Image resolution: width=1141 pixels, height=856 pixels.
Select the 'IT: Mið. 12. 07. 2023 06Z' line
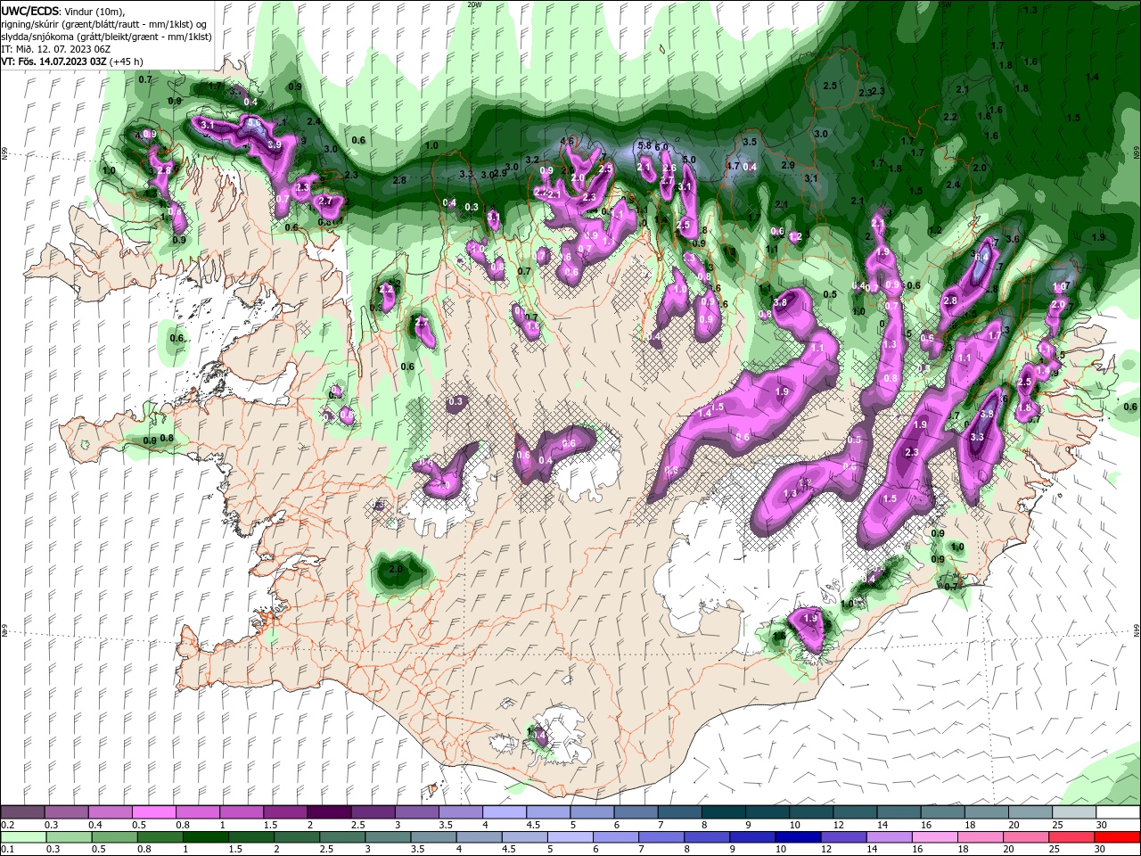(x=53, y=48)
